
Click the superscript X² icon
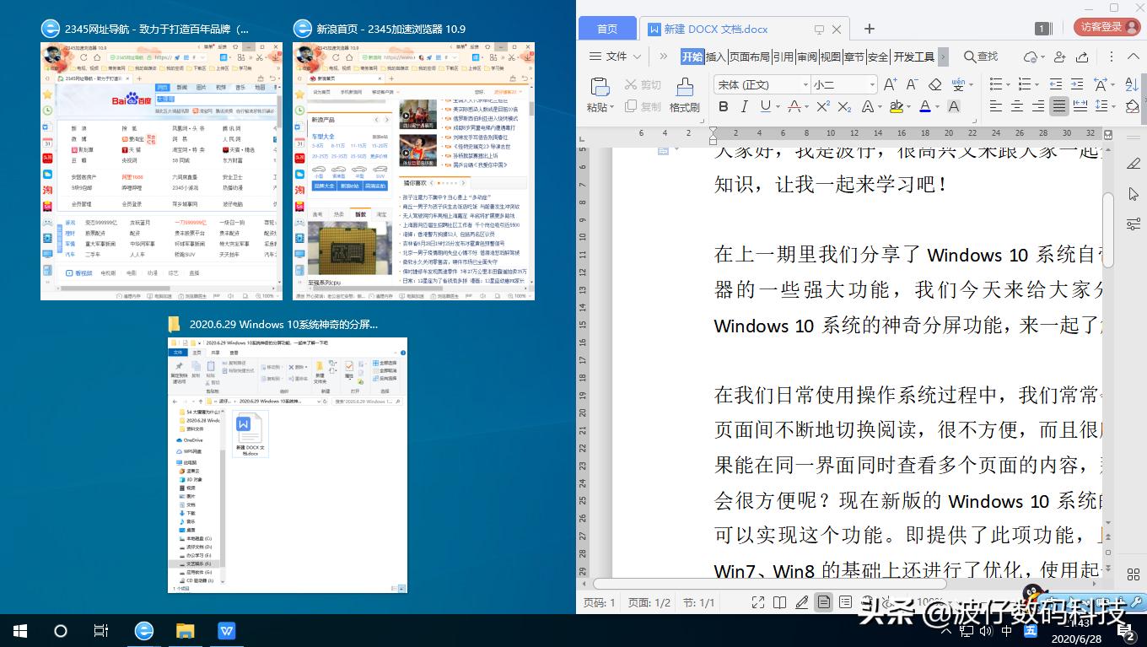[825, 106]
